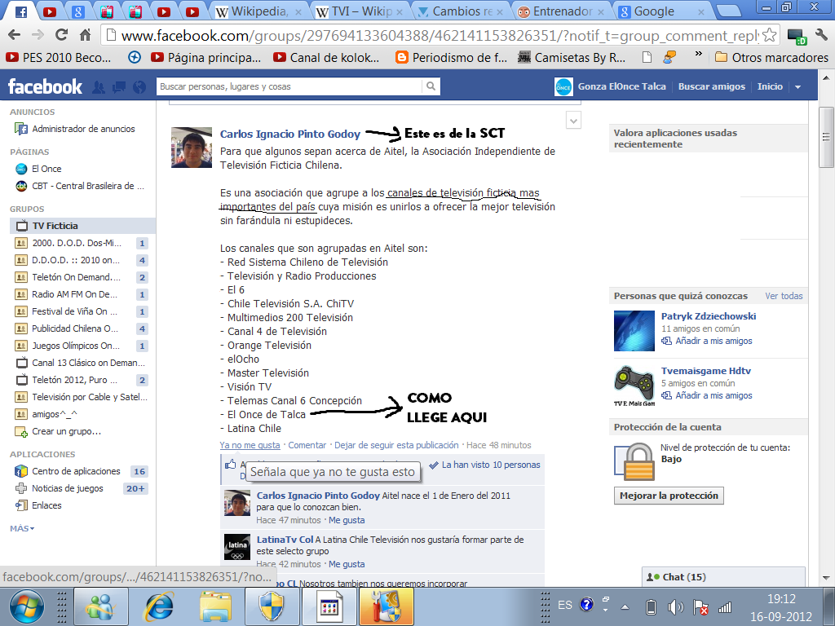Open Administrador de anuncios
Image resolution: width=835 pixels, height=626 pixels.
tap(83, 129)
